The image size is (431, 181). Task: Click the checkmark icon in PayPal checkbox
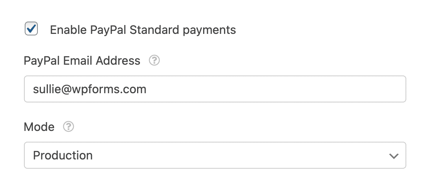pyautogui.click(x=31, y=29)
